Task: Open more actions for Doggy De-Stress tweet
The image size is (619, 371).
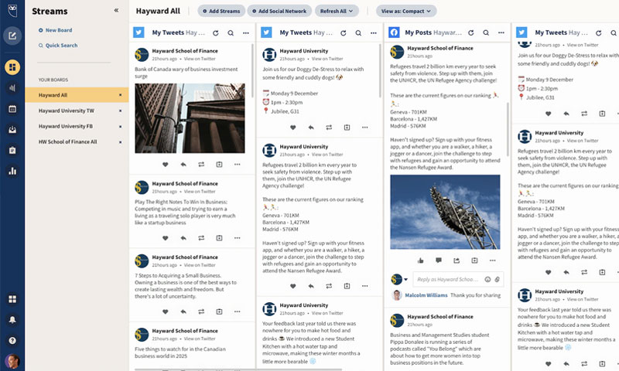Action: point(364,128)
